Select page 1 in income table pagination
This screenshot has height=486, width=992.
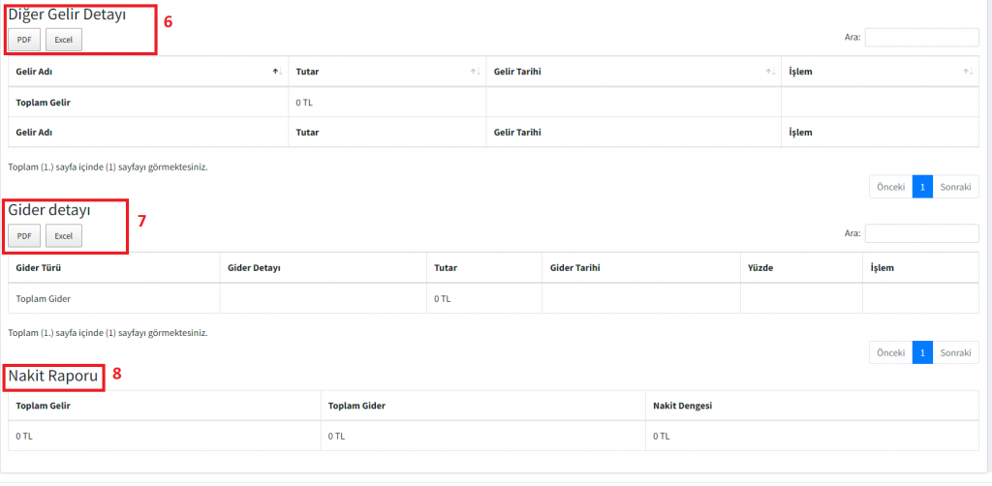click(x=922, y=187)
